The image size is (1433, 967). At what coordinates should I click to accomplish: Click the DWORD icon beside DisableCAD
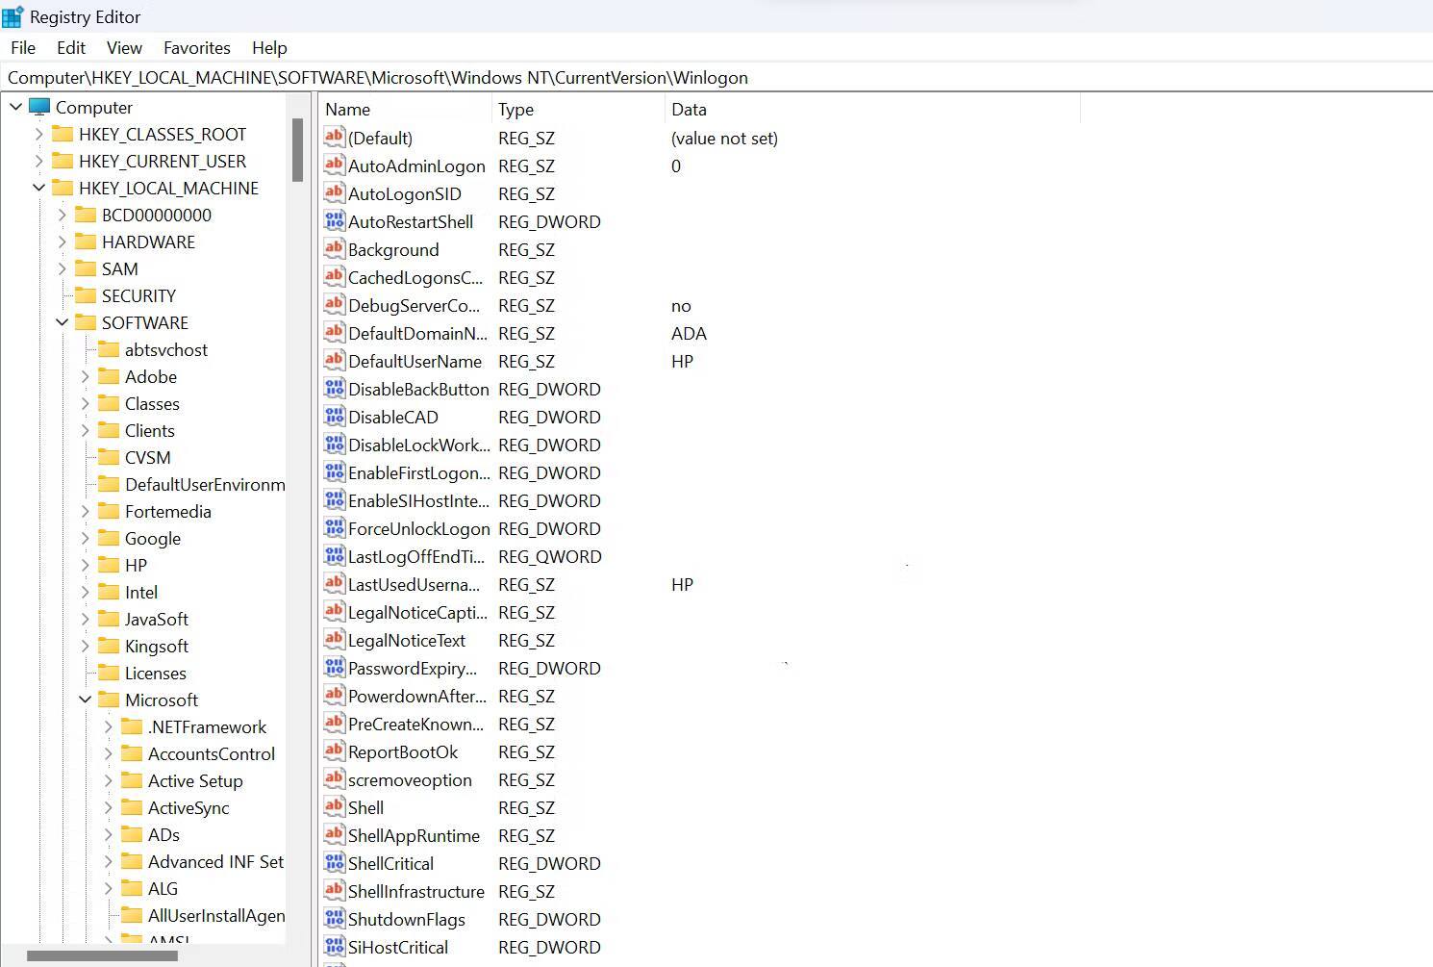(x=333, y=417)
